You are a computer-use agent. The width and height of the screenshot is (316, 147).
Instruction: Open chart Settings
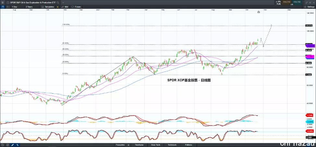(309, 7)
